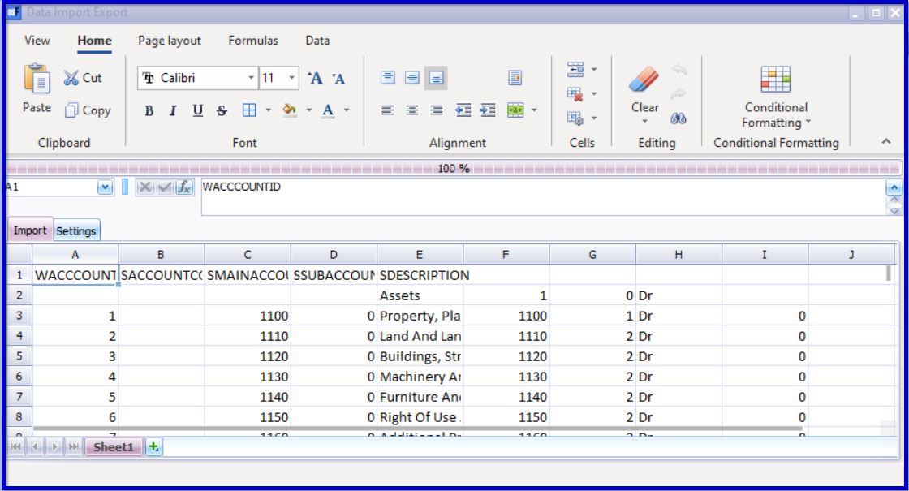Switch to the Formulas ribbon tab
This screenshot has height=491, width=909.
[x=252, y=41]
